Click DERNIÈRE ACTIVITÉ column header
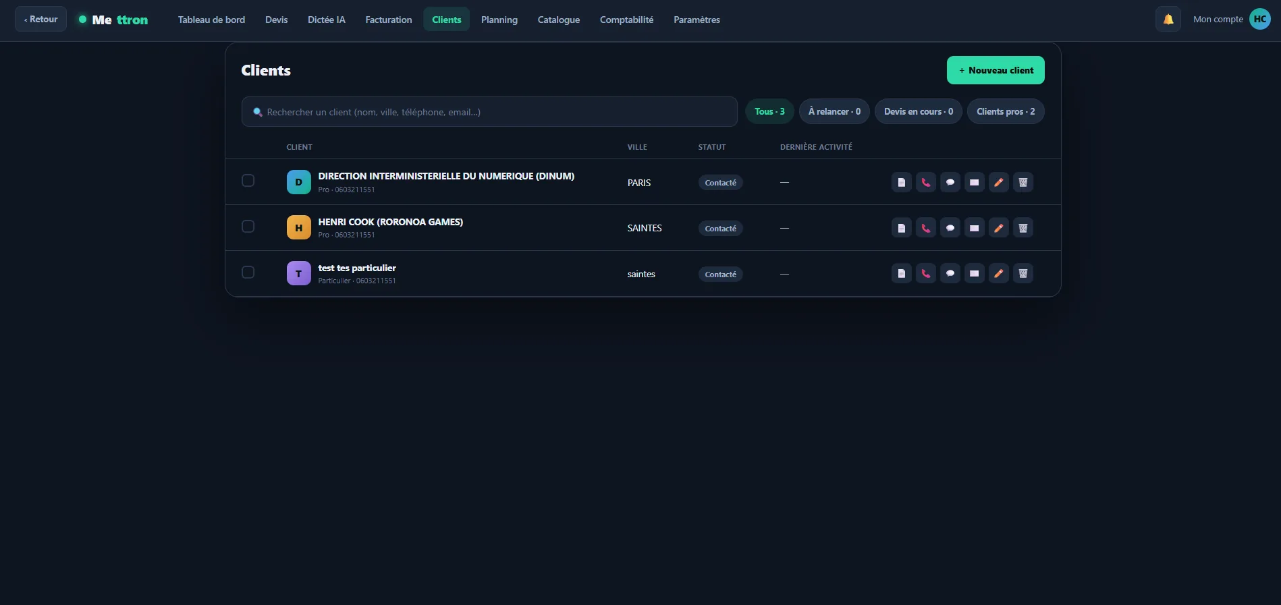This screenshot has width=1281, height=605. 815,147
